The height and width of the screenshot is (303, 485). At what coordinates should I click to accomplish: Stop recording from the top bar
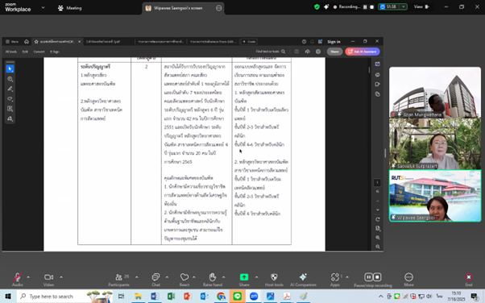pyautogui.click(x=371, y=6)
